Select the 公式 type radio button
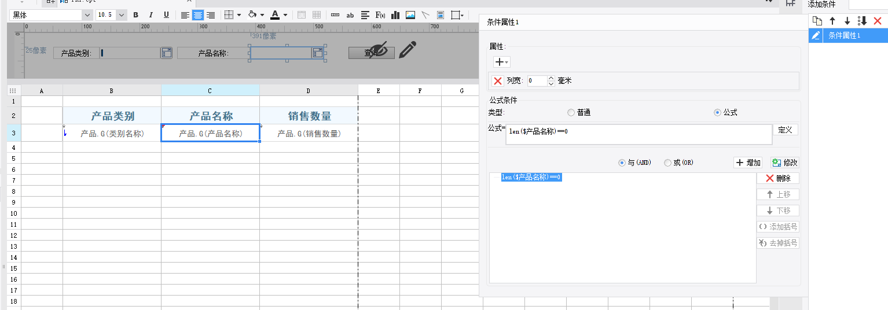Image resolution: width=888 pixels, height=310 pixels. 718,113
